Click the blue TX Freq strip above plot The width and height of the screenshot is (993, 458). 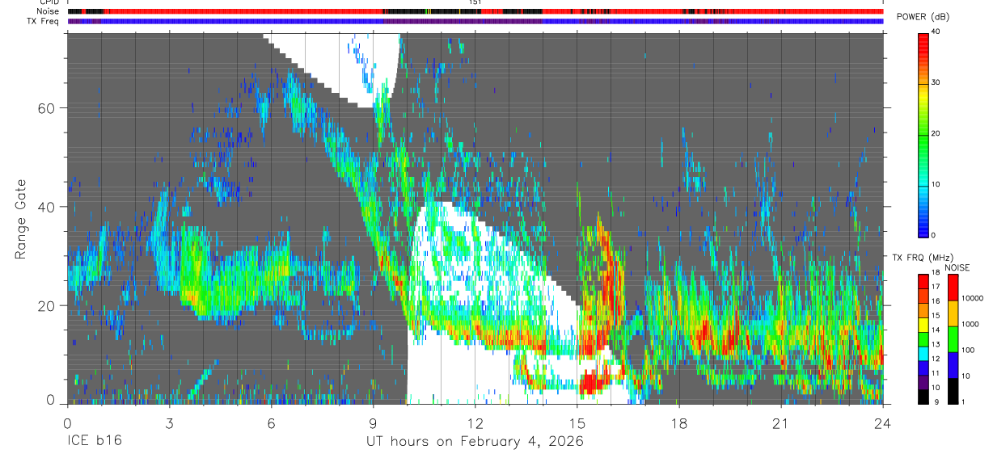pos(475,21)
